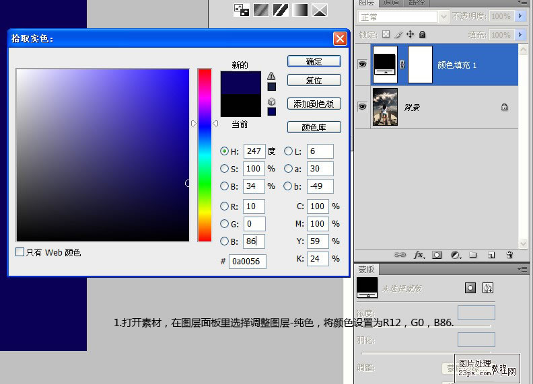533x384 pixels.
Task: Click the lock all padlock icon
Action: coord(422,34)
